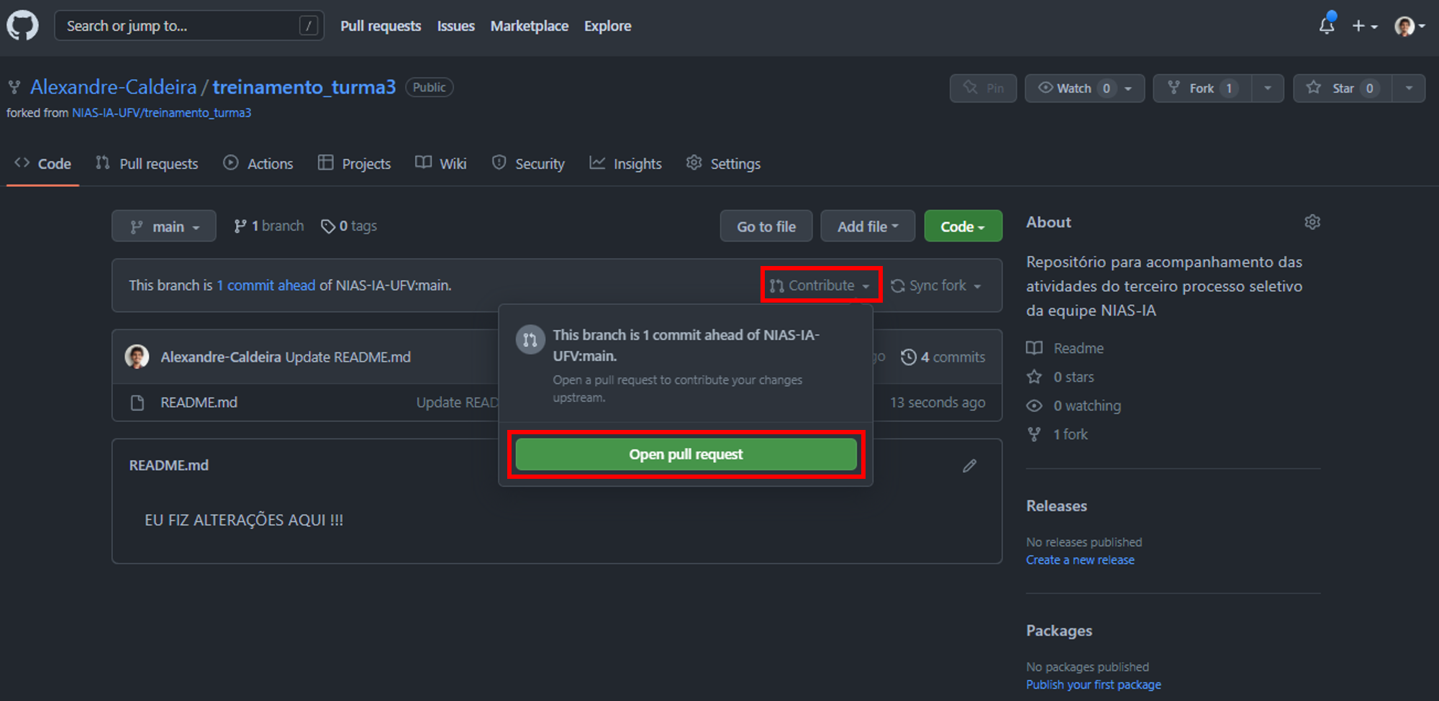Screen dimensions: 1439x701
Task: Click the README.md file icon in file list
Action: click(x=137, y=403)
